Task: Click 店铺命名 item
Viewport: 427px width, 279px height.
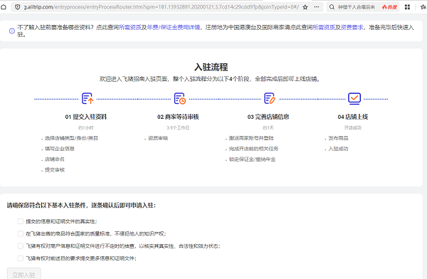Action: (x=55, y=159)
